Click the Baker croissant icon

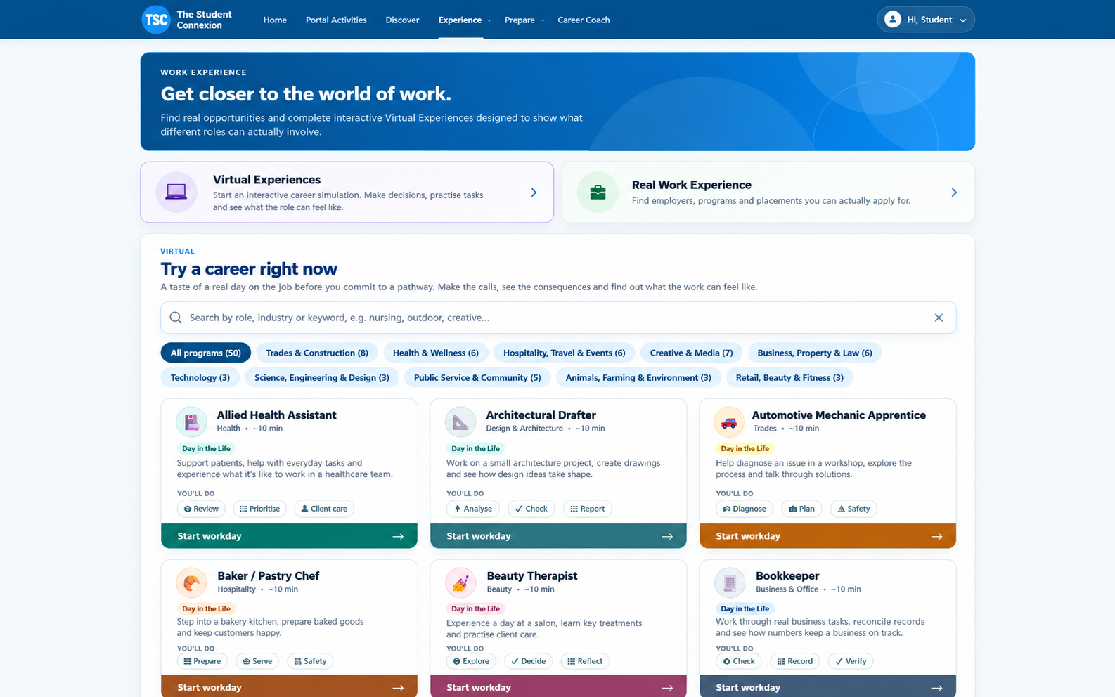click(x=191, y=582)
